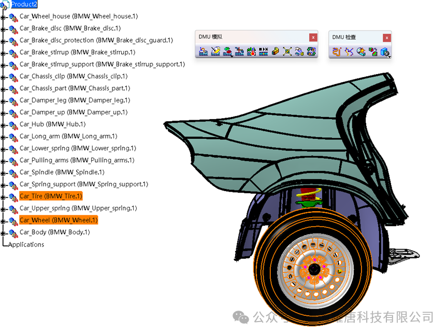Expand the Car_Damper_up tree node
The height and width of the screenshot is (335, 448).
(3, 114)
